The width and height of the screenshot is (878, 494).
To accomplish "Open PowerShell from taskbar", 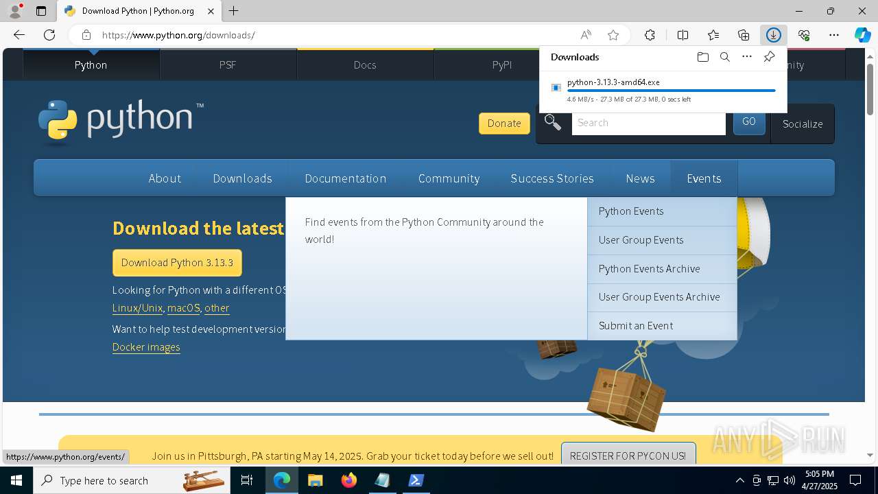I will coord(416,480).
